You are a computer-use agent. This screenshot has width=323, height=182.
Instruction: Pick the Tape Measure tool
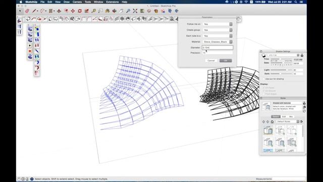pyautogui.click(x=93, y=11)
